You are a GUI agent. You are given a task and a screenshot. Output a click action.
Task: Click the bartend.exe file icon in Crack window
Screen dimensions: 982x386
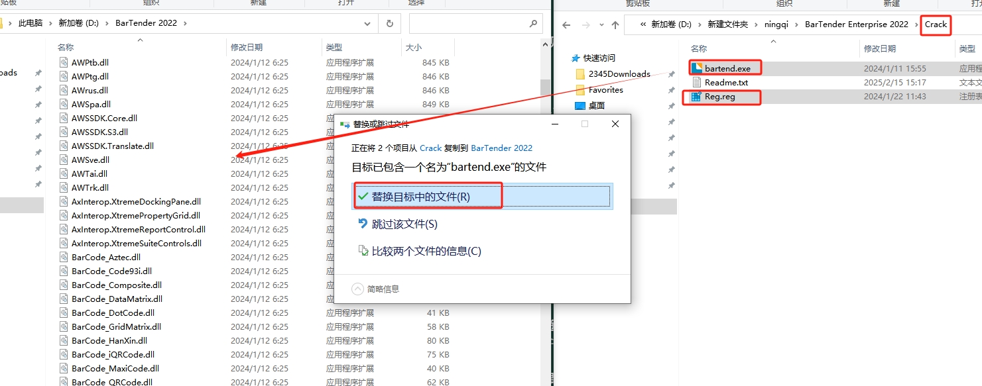click(x=696, y=68)
